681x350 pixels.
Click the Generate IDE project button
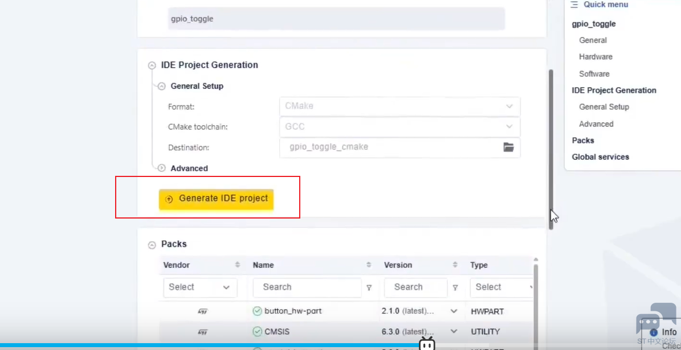pos(217,199)
